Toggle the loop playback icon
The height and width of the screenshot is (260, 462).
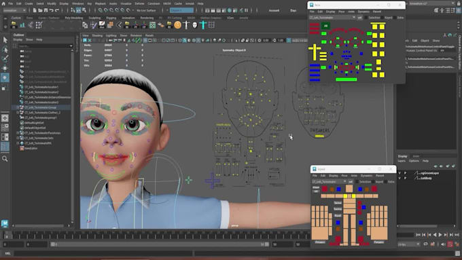pos(425,244)
